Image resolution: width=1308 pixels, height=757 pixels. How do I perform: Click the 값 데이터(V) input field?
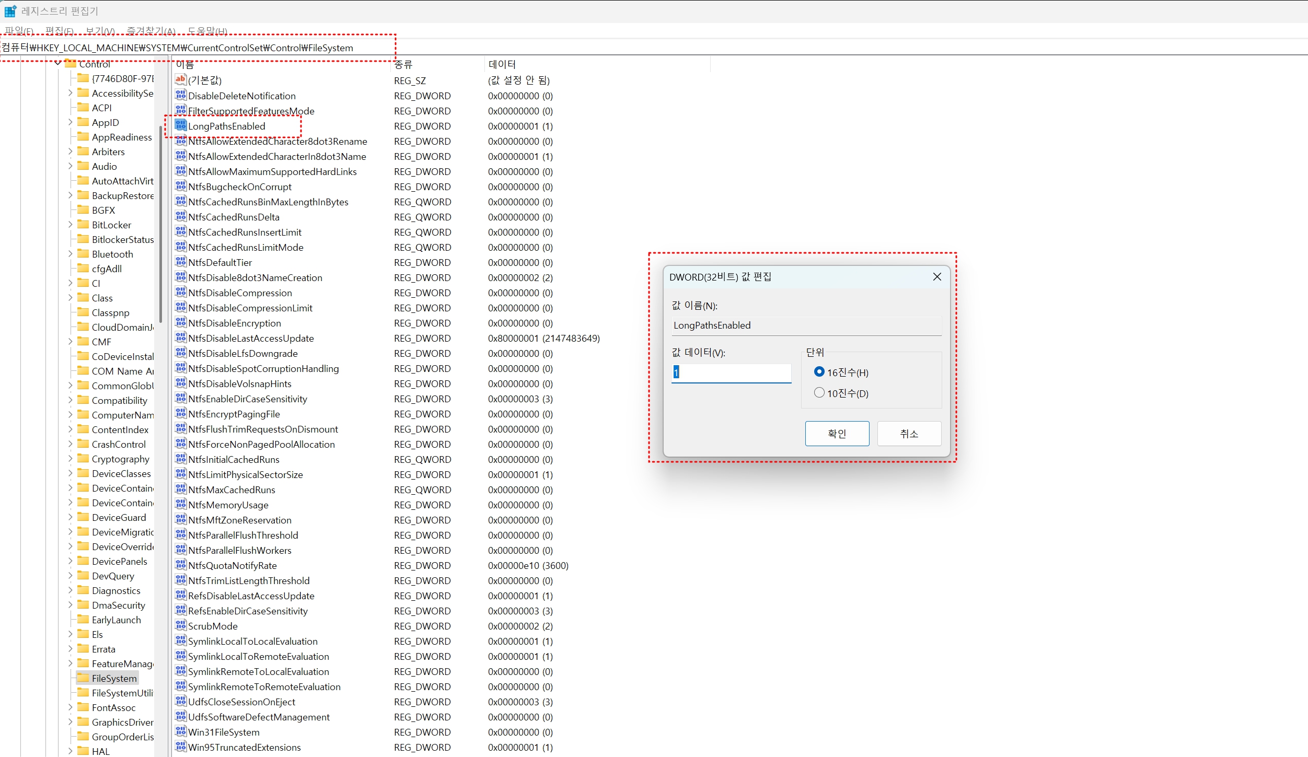point(731,372)
